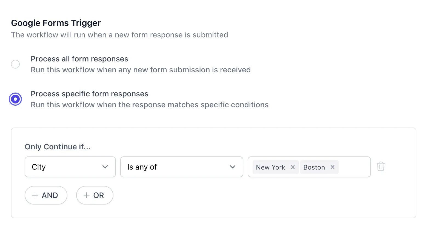The width and height of the screenshot is (429, 243).
Task: Click the chevron on Is any of dropdown
Action: [233, 167]
